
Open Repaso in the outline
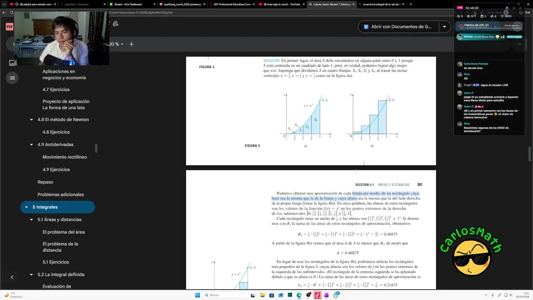point(45,182)
